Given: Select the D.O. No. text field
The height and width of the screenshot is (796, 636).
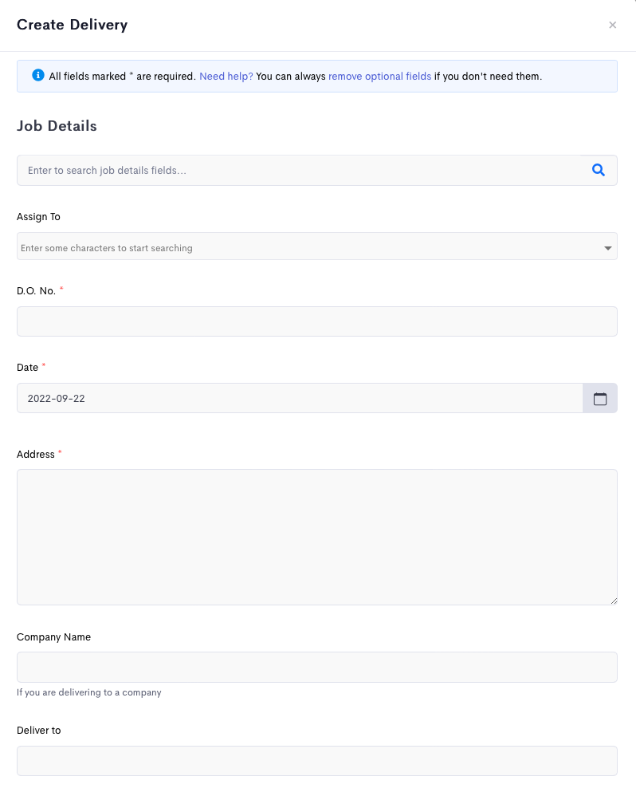Looking at the screenshot, I should [x=317, y=321].
